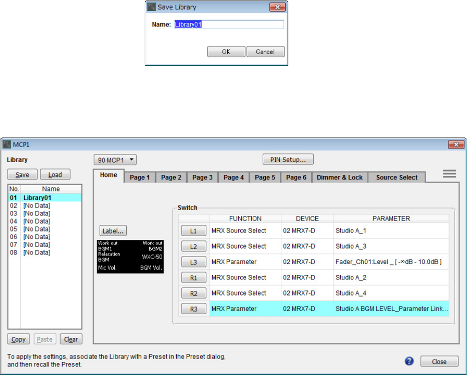Close the MCP1 window with red X
This screenshot has width=467, height=375.
click(456, 144)
